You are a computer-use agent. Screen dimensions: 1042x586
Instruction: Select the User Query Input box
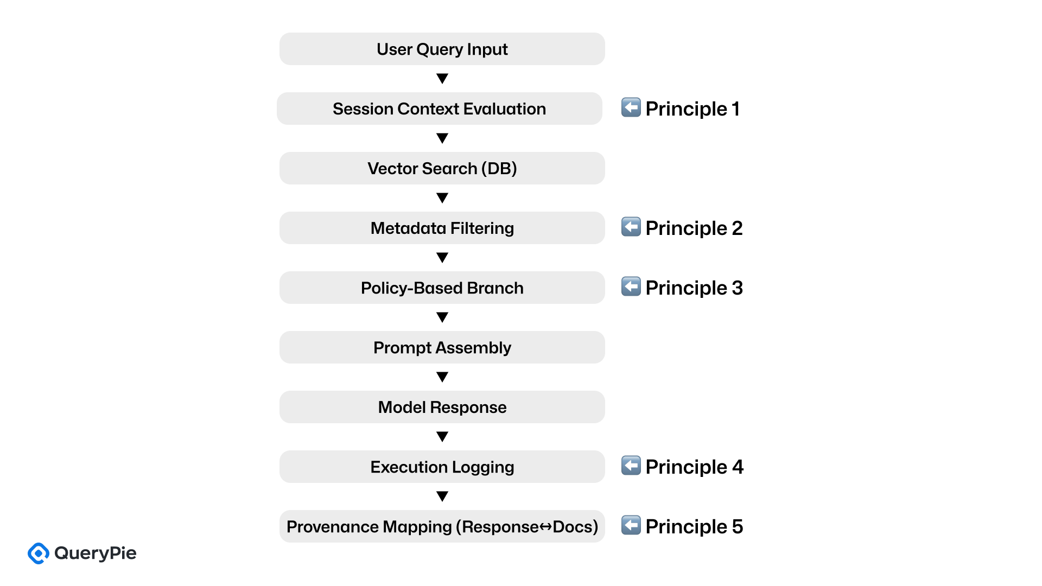tap(442, 49)
